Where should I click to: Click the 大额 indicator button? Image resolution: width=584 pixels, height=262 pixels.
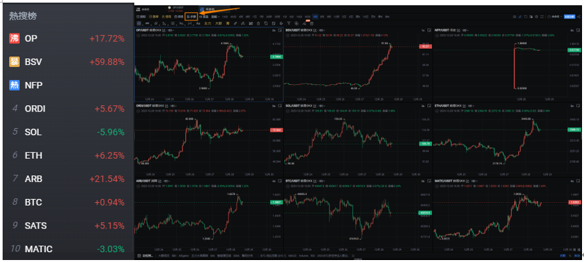click(x=219, y=24)
